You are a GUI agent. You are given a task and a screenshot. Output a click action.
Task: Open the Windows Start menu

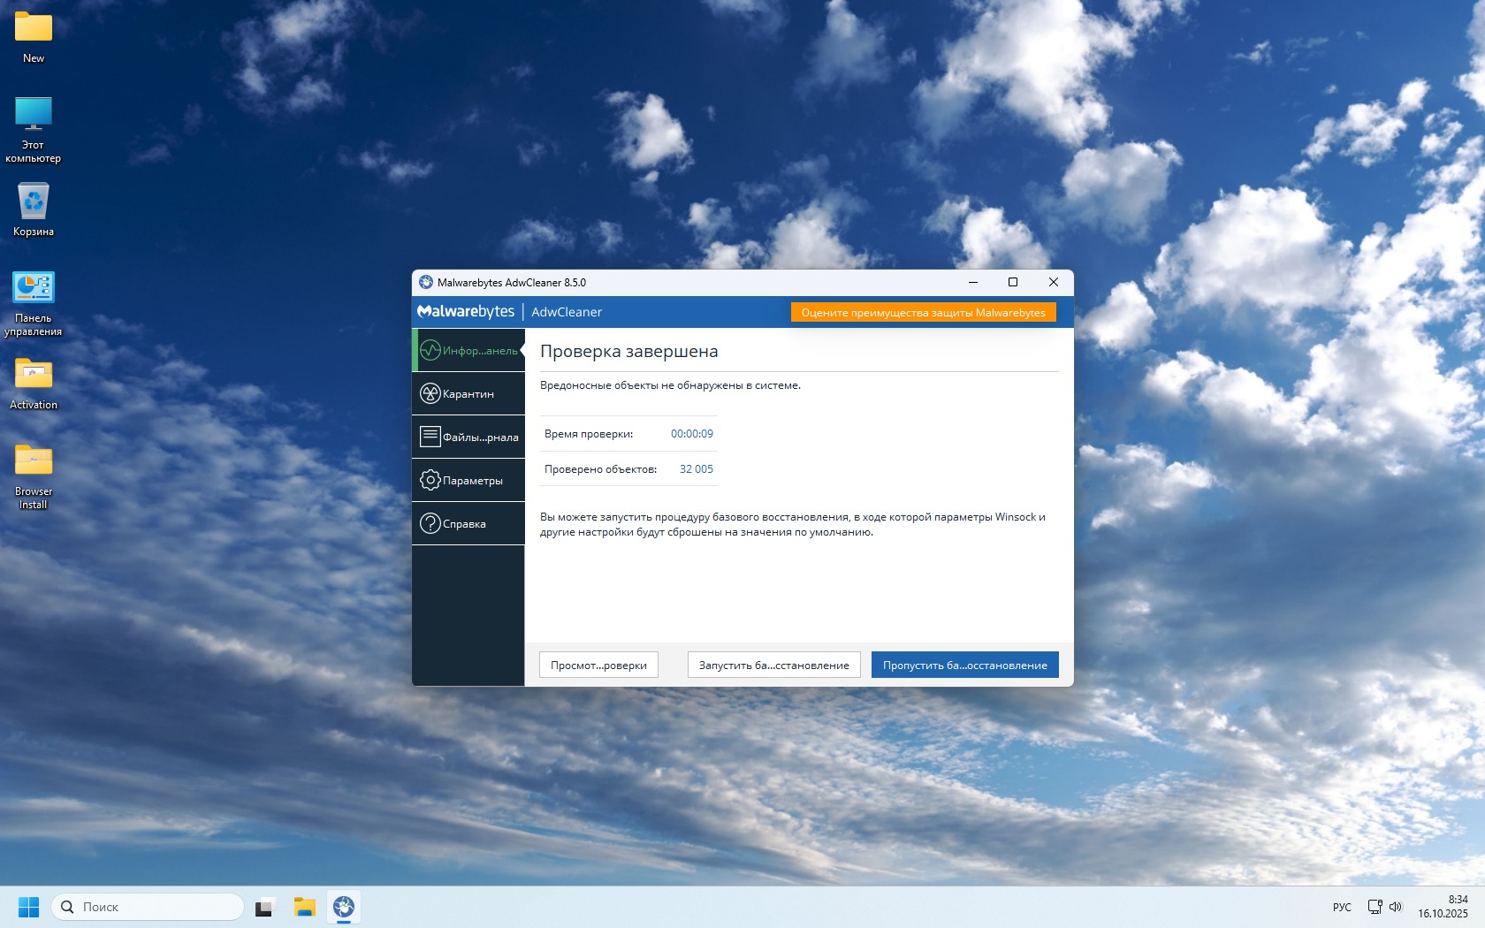(x=29, y=907)
